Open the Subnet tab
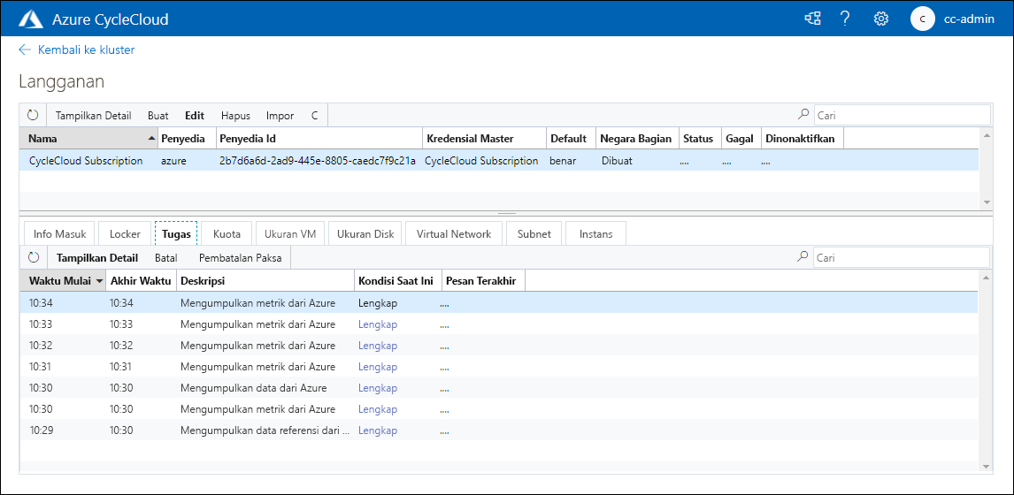 [534, 234]
